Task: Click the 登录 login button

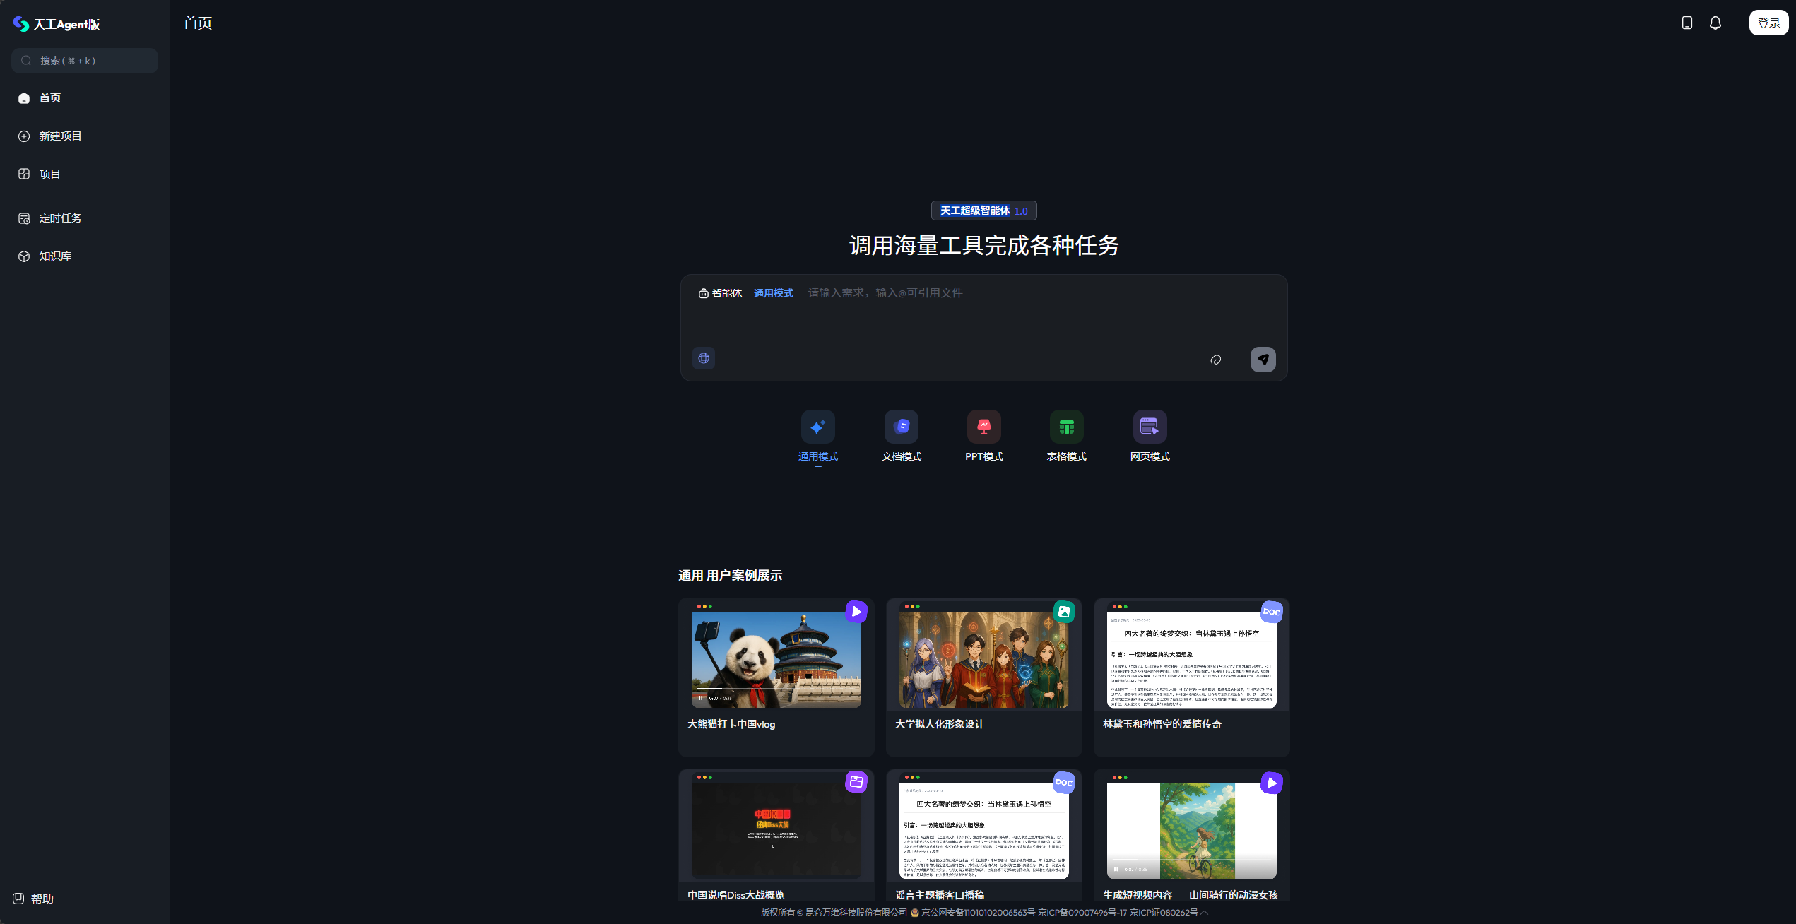Action: [x=1768, y=23]
